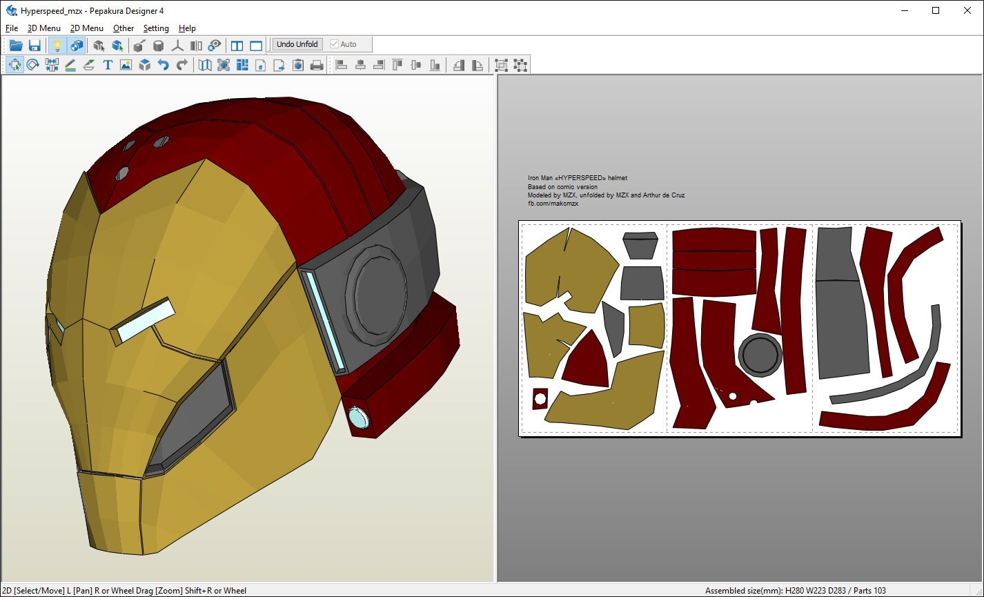984x597 pixels.
Task: Open the 3D Menu
Action: tap(44, 28)
